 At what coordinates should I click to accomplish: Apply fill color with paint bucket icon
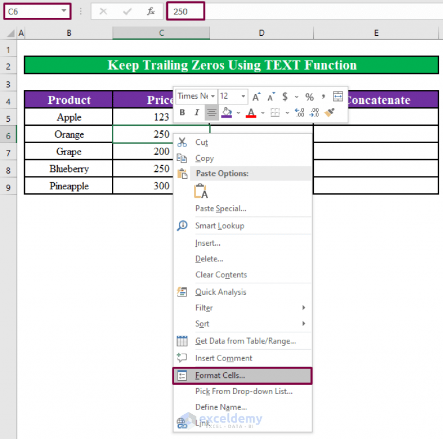pos(227,112)
